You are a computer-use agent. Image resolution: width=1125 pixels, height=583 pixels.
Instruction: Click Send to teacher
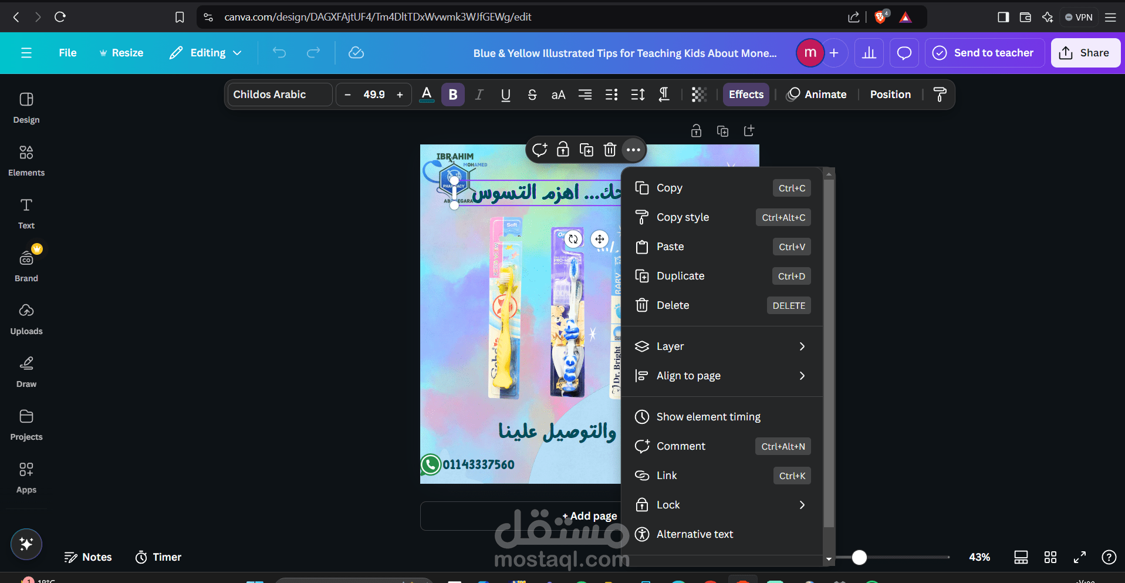(984, 53)
